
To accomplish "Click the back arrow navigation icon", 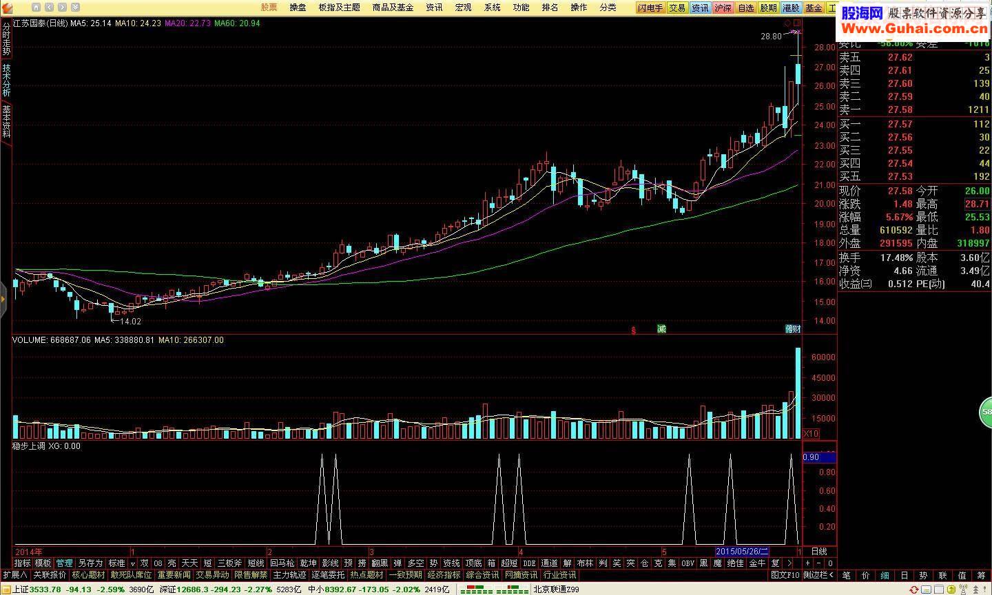I will point(50,8).
